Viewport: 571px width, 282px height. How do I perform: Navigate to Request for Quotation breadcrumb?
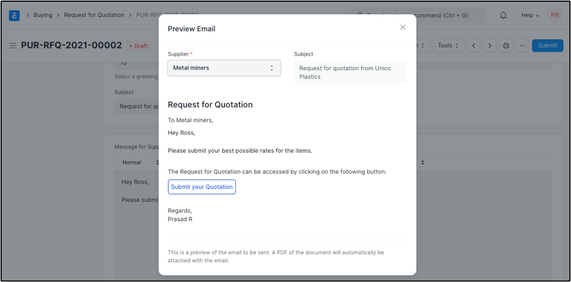click(94, 15)
